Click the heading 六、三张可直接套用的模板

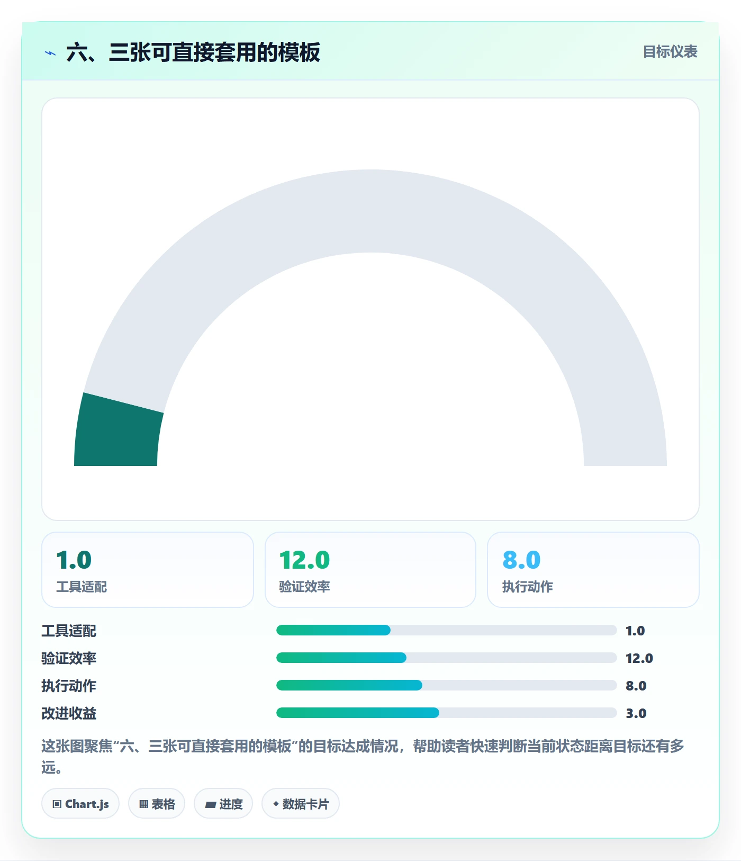[x=193, y=52]
